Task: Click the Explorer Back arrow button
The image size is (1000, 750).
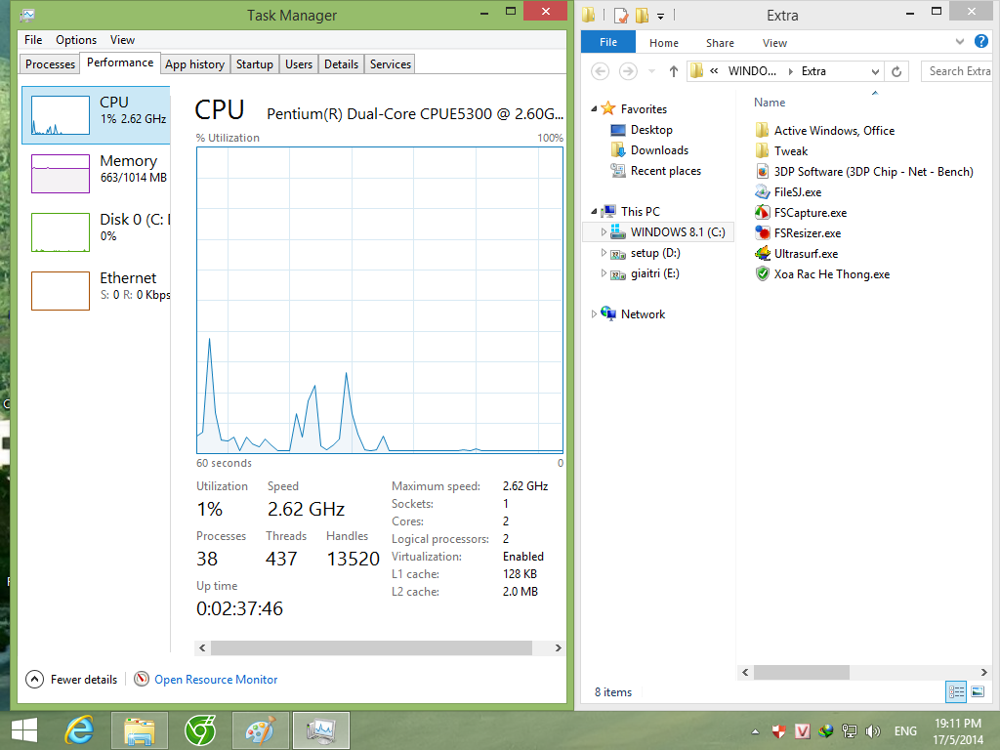Action: (x=601, y=71)
